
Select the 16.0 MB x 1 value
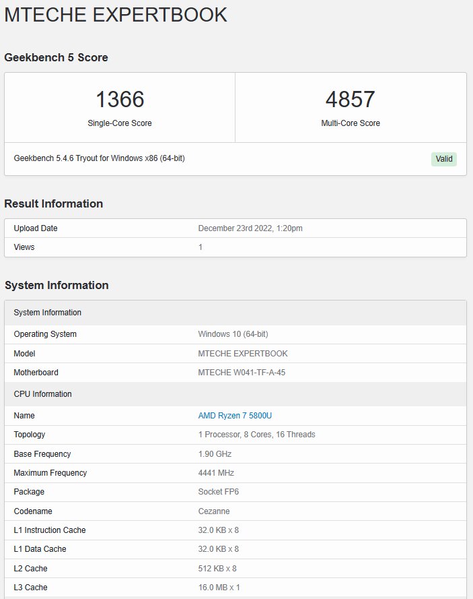point(219,588)
